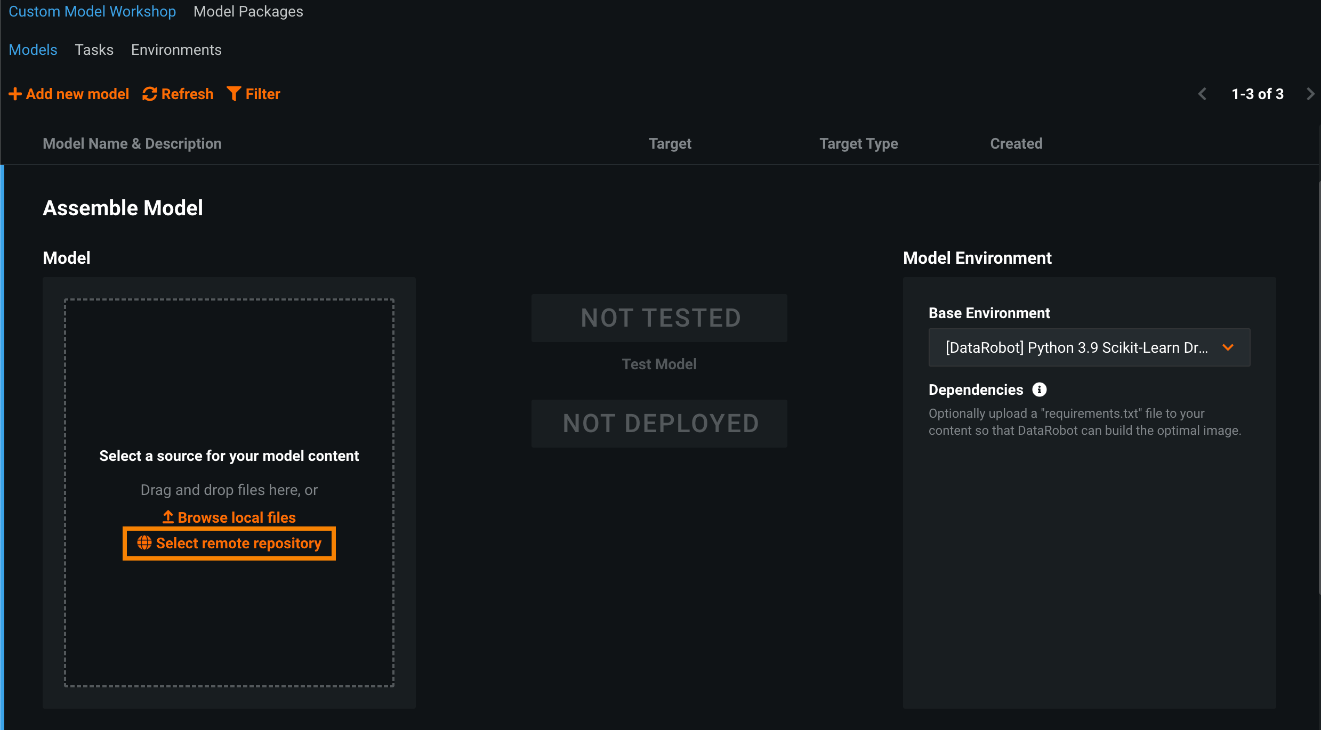Go to previous page with left chevron
Viewport: 1321px width, 730px height.
(x=1202, y=94)
